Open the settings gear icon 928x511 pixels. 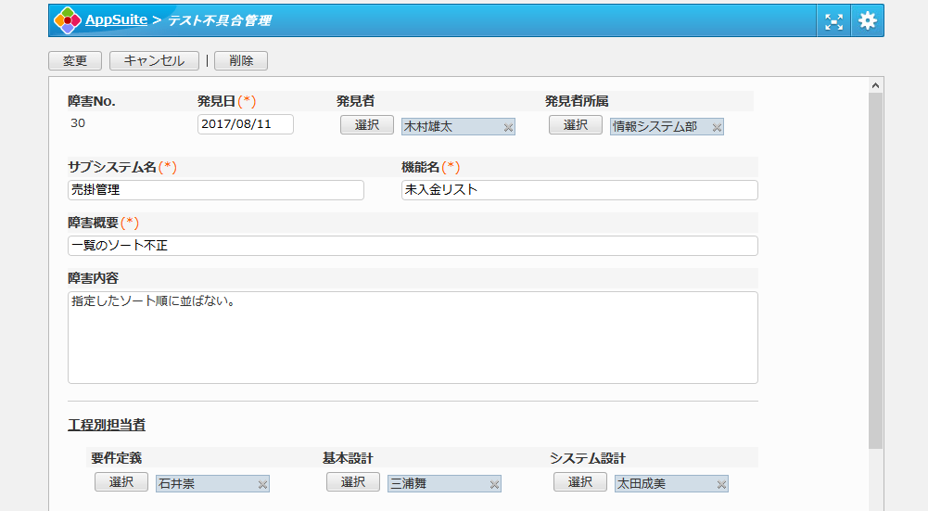click(867, 21)
